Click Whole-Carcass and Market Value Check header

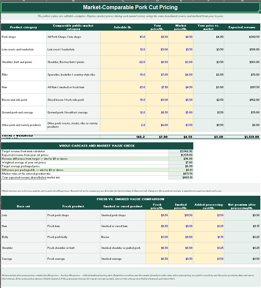coord(97,146)
